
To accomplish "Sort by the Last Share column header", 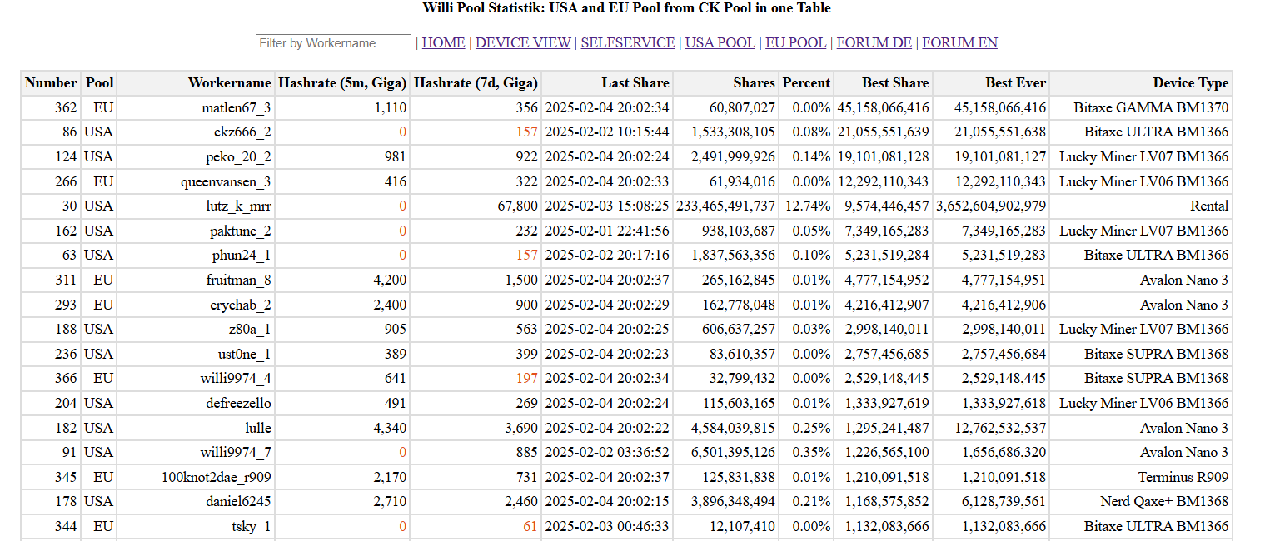I will tap(607, 83).
